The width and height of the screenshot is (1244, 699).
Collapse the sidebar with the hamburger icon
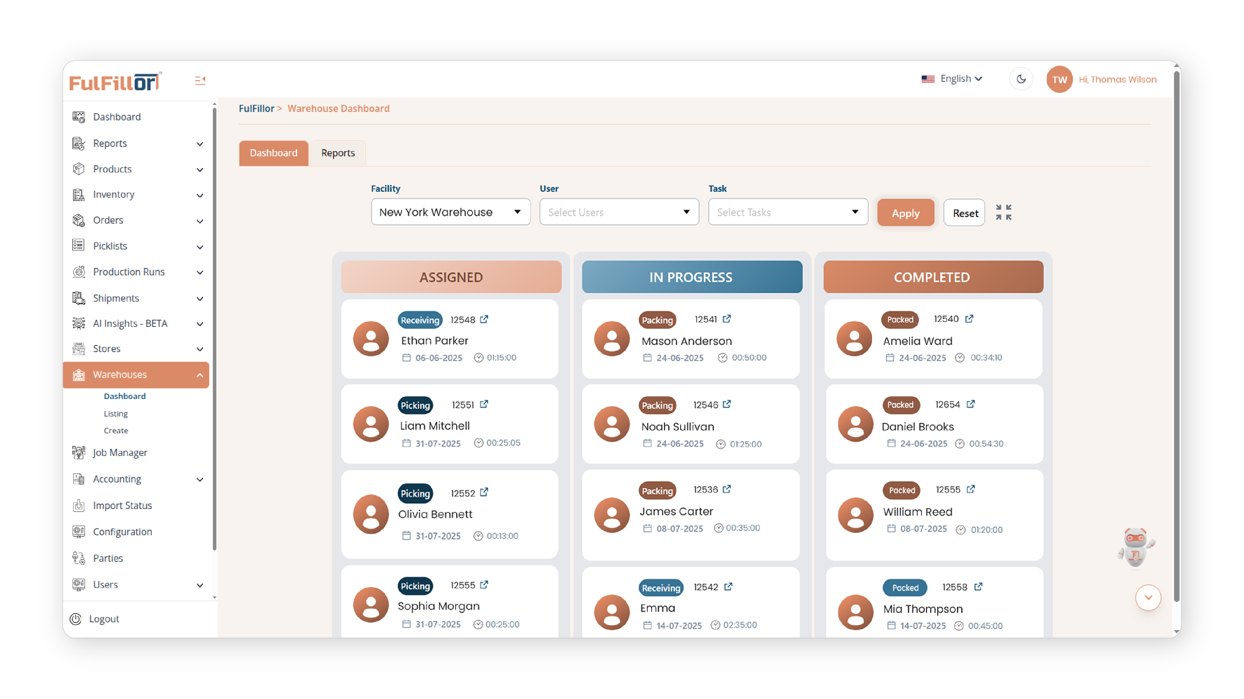[200, 80]
